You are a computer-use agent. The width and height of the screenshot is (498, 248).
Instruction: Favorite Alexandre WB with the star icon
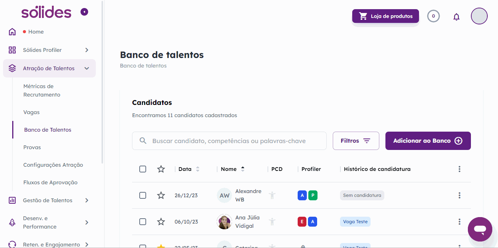[161, 195]
